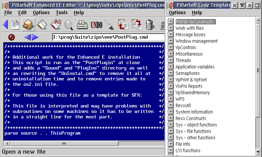The width and height of the screenshot is (262, 157).
Task: Click the 'parse source . . ThisProgram' line
Action: click(x=42, y=133)
